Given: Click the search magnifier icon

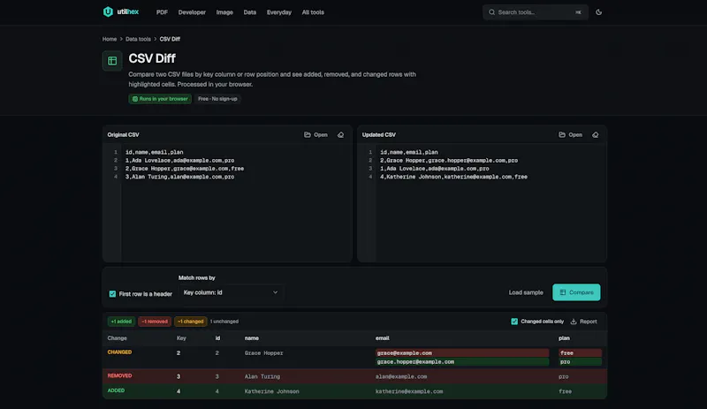Looking at the screenshot, I should pos(491,12).
